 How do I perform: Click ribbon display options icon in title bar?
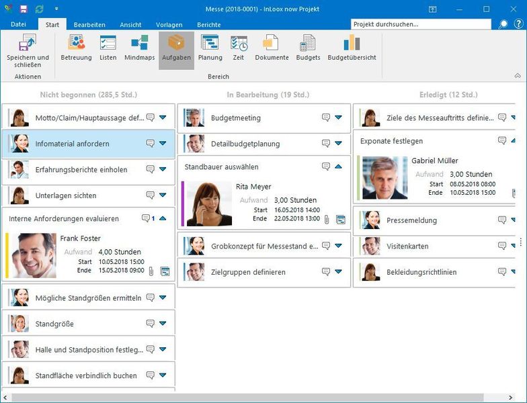pos(433,9)
